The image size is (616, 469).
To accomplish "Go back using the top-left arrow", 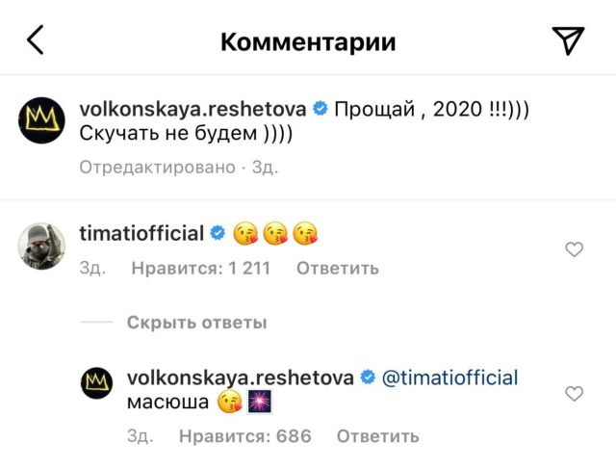I will pyautogui.click(x=36, y=40).
